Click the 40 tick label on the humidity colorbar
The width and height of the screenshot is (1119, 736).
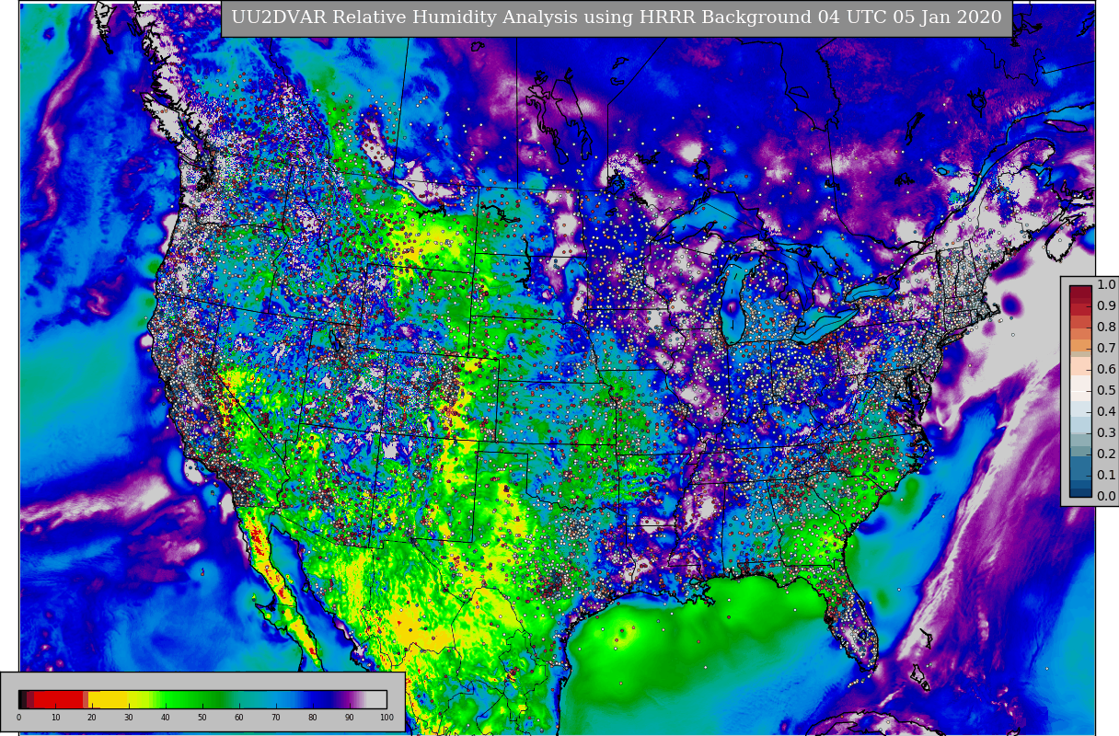166,718
